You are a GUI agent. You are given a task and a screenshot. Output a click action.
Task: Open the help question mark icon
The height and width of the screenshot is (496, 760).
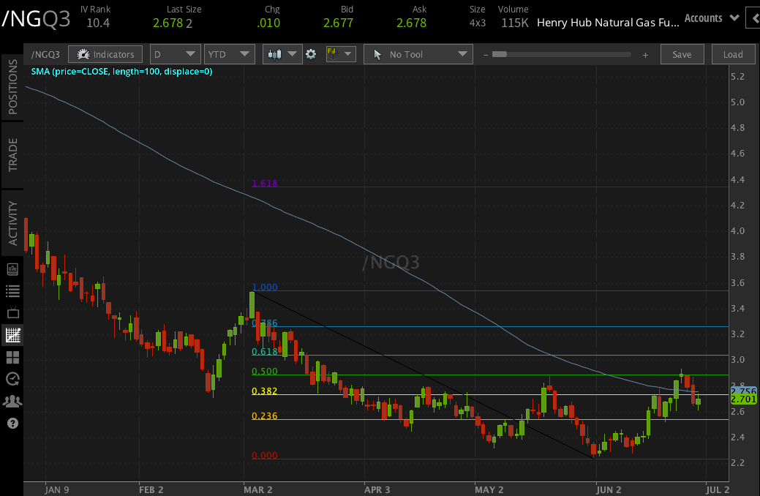coord(12,423)
